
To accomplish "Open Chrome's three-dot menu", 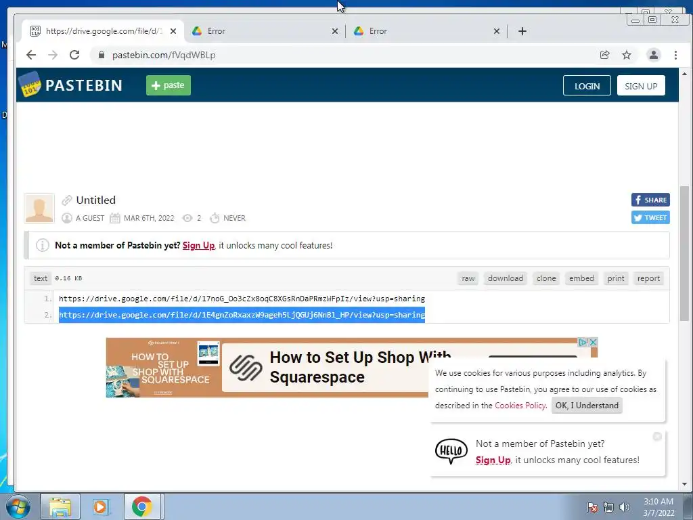I will click(x=675, y=55).
